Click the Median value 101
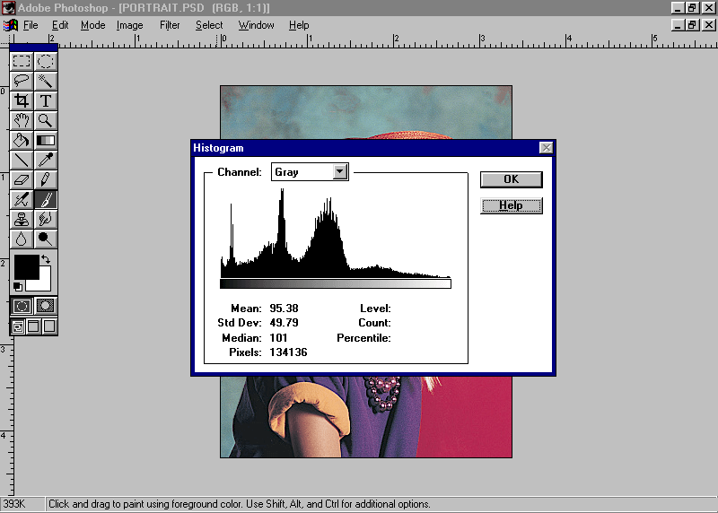This screenshot has height=513, width=718. point(278,338)
